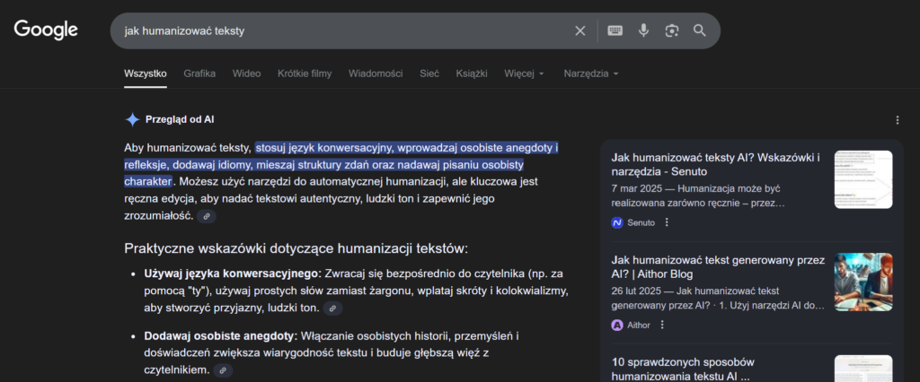This screenshot has width=920, height=382.
Task: Switch to the Wideo tab
Action: (x=246, y=74)
